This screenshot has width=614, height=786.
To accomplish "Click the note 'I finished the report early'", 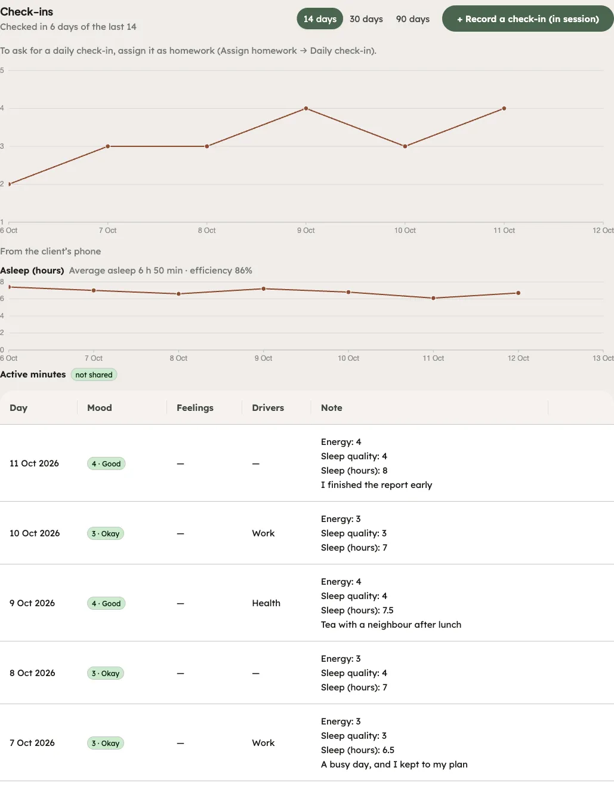I will [x=377, y=485].
